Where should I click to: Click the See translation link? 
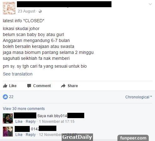click(18, 74)
